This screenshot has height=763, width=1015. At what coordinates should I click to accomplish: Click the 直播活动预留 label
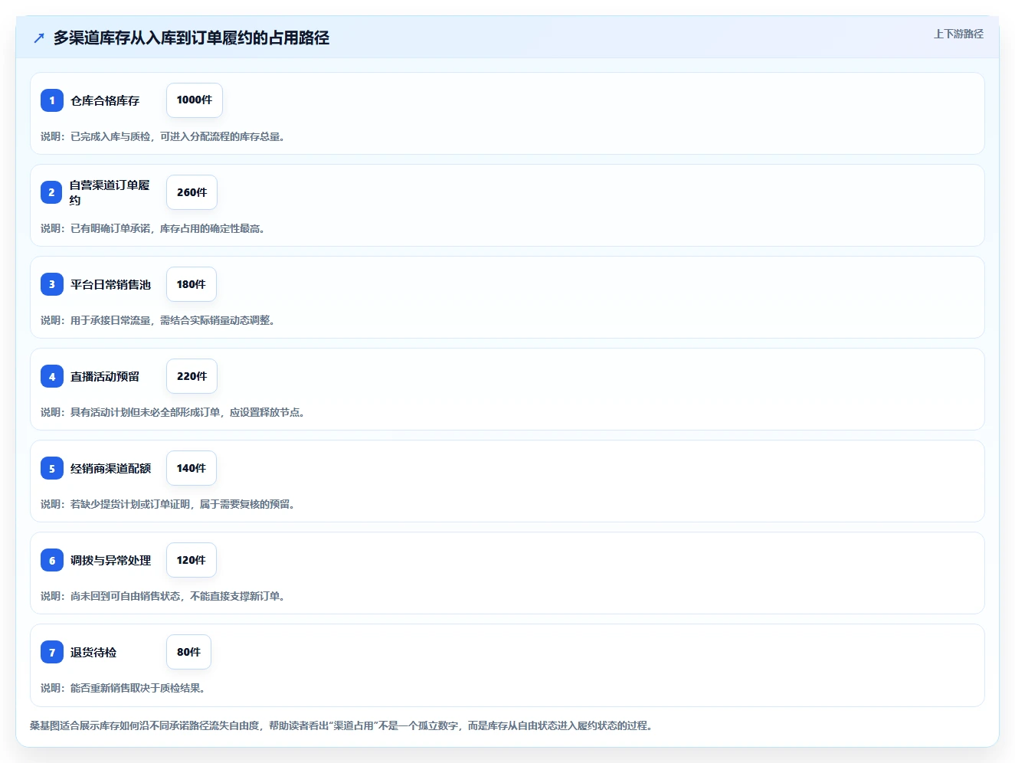point(105,376)
